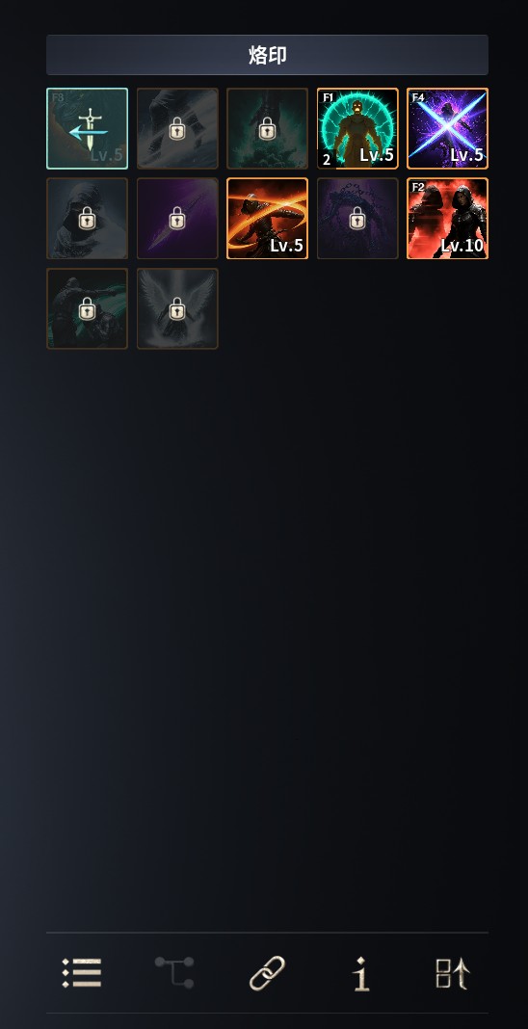Viewport: 528px width, 1029px height.
Task: Select the F3 sword-and-arrow skill icon
Action: click(88, 129)
